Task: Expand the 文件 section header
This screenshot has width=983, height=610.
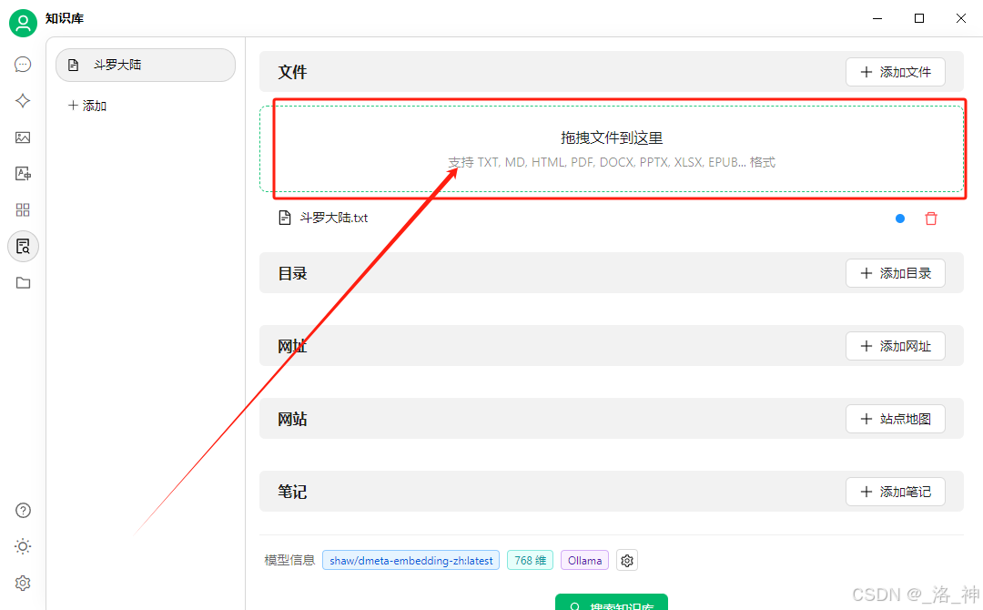Action: [x=612, y=72]
